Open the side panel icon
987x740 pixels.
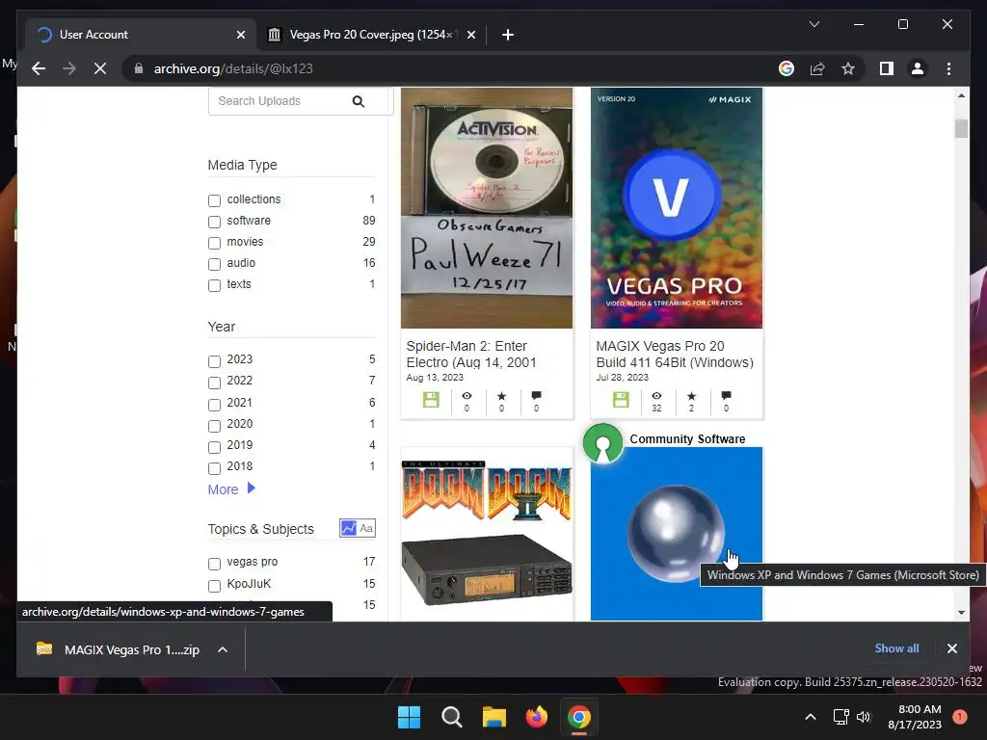point(887,68)
